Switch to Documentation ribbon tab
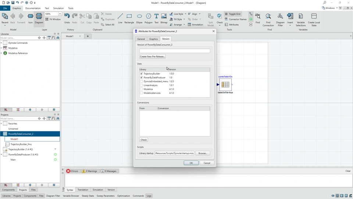 33,8
